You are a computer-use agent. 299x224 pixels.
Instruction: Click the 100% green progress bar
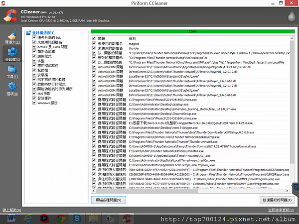(x=193, y=32)
